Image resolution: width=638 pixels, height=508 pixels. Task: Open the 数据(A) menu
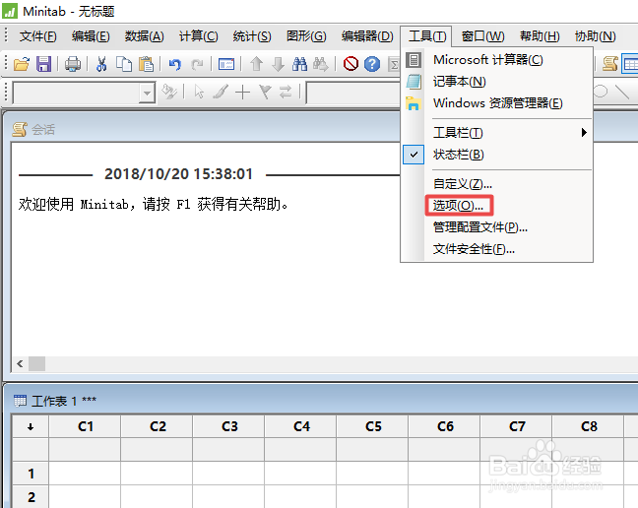(x=144, y=36)
